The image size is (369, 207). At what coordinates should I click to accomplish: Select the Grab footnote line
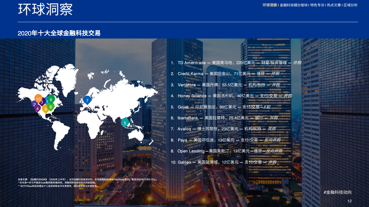pyautogui.click(x=57, y=183)
